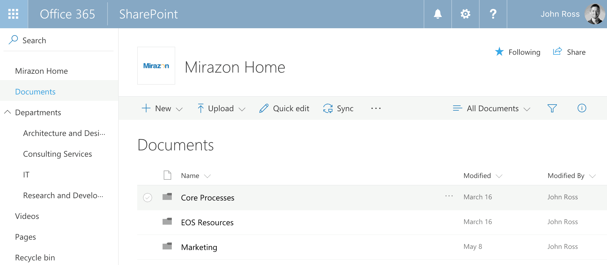Click the search magnifier icon

point(13,40)
